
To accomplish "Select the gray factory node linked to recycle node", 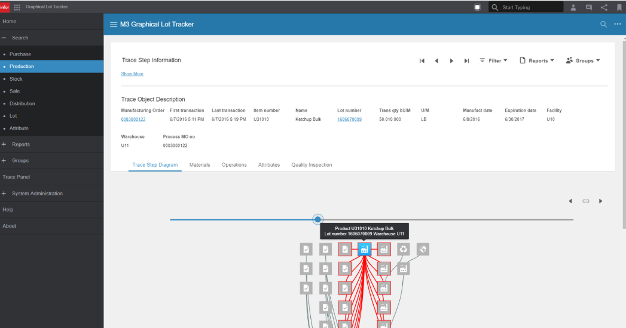I will point(404,268).
